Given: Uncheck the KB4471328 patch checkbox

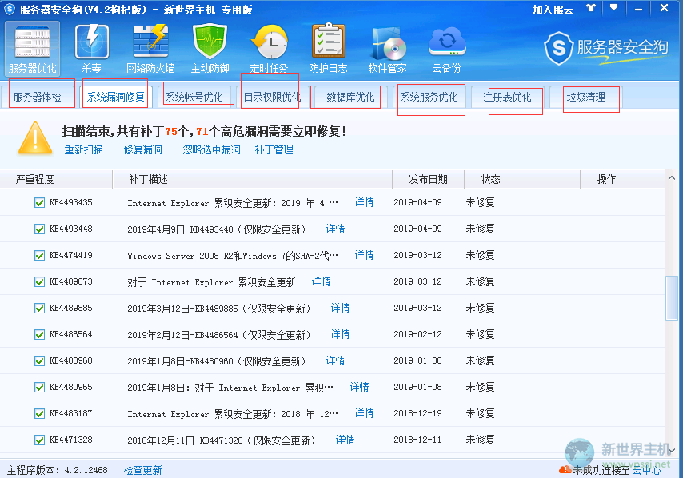Looking at the screenshot, I should pyautogui.click(x=39, y=440).
